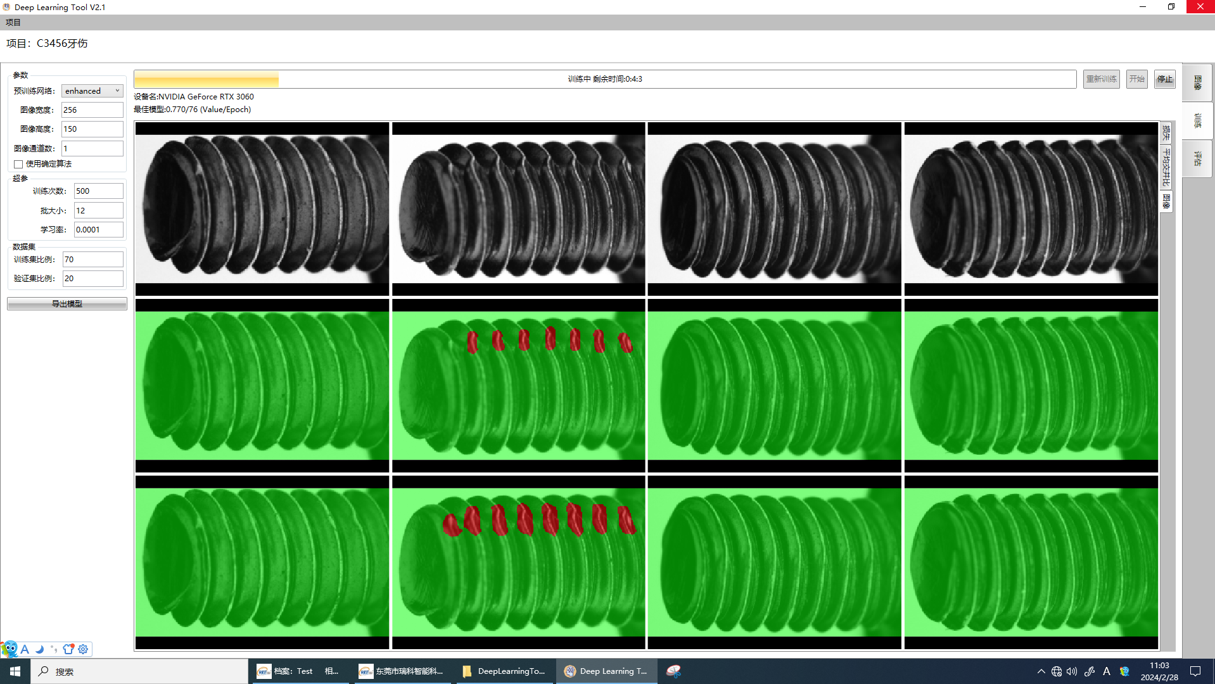Image resolution: width=1215 pixels, height=684 pixels.
Task: Click the IME letter A input mode icon
Action: point(25,649)
